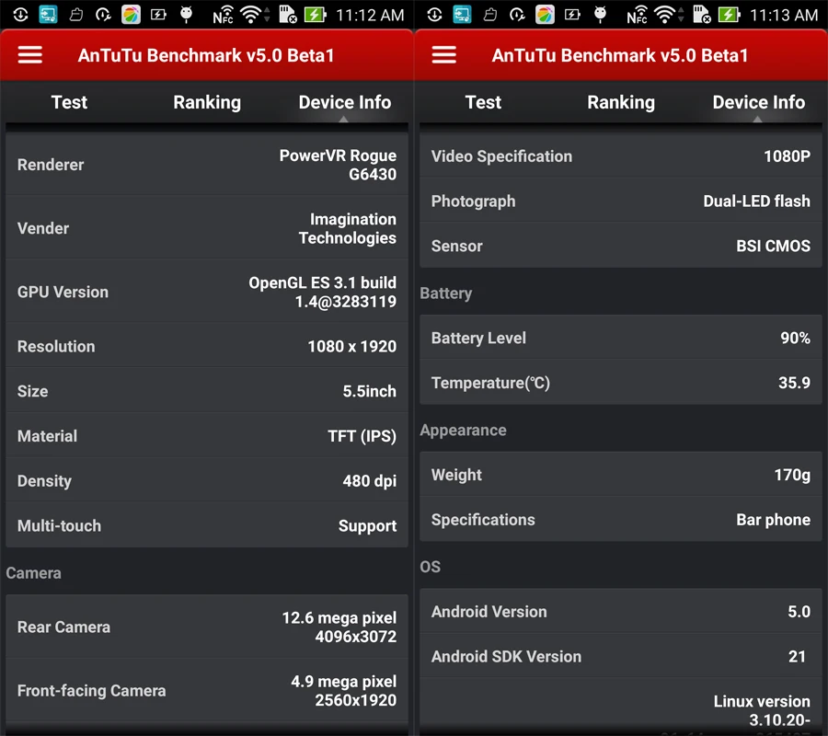The image size is (828, 736).
Task: Tap Linux version 3.10.20 row
Action: pos(621,707)
